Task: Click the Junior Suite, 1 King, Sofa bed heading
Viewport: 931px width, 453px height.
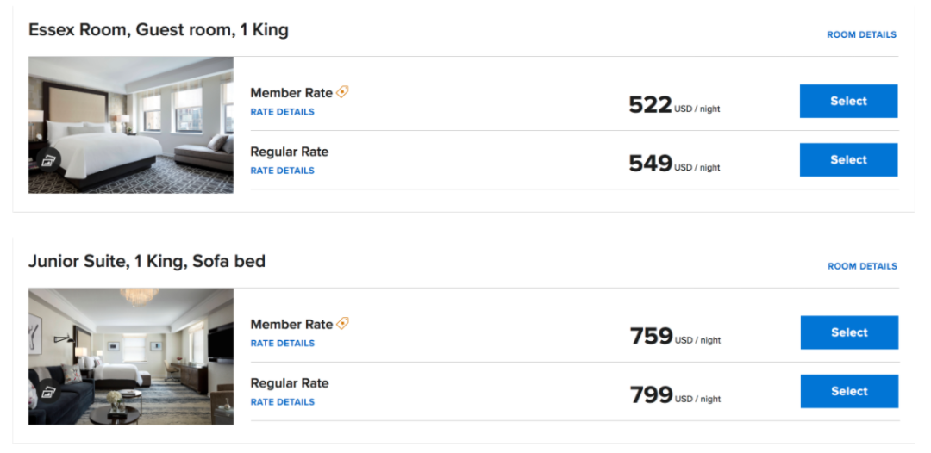Action: point(147,262)
